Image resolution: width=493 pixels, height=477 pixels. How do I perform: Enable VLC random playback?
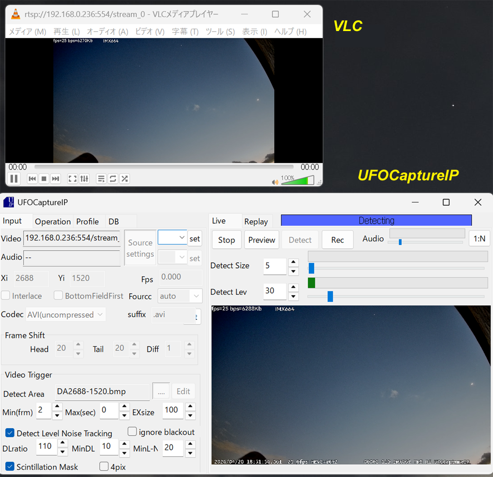pos(124,178)
